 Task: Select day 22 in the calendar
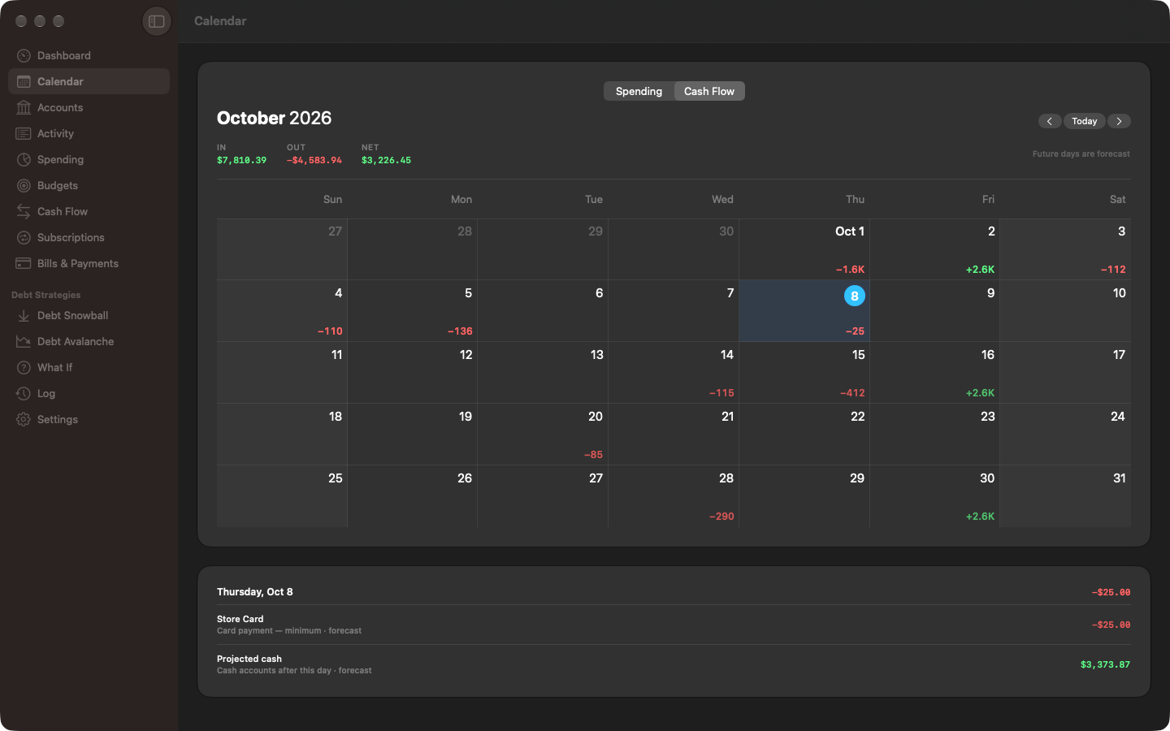point(804,435)
